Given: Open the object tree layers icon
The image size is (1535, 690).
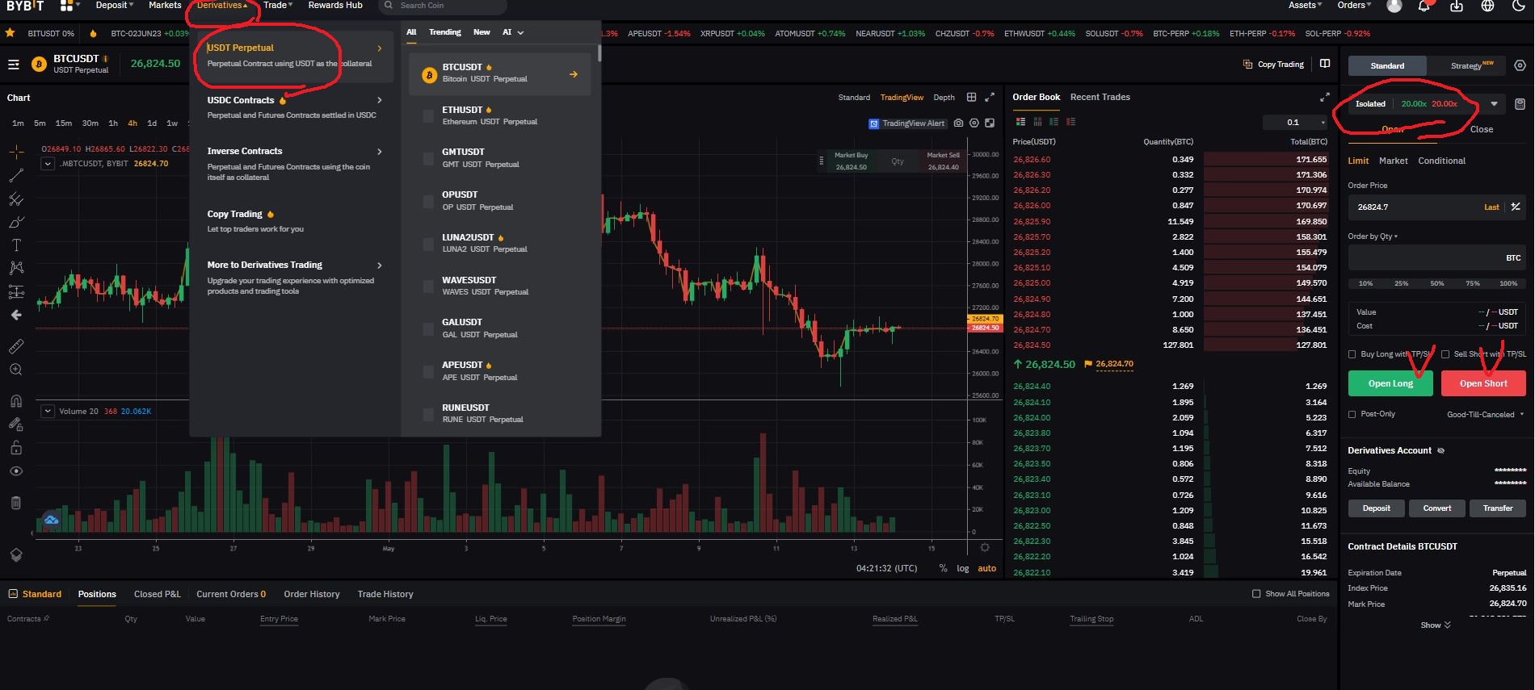Looking at the screenshot, I should pyautogui.click(x=16, y=555).
